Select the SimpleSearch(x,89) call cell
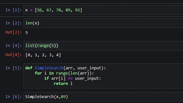The height and width of the screenshot is (103, 183). (103, 97)
